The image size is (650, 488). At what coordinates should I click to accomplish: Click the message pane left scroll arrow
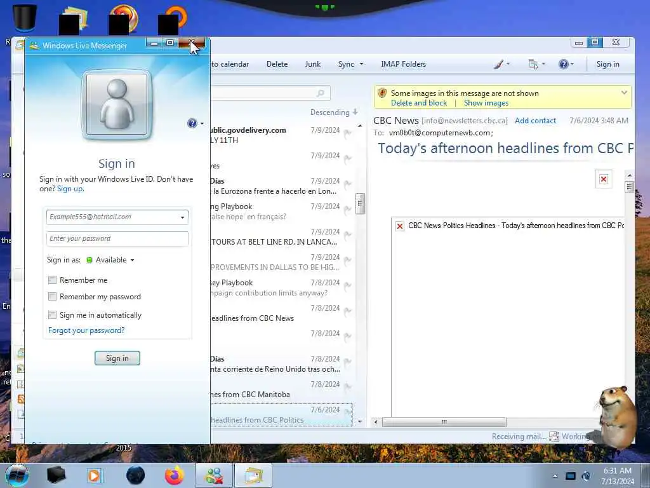(x=376, y=422)
